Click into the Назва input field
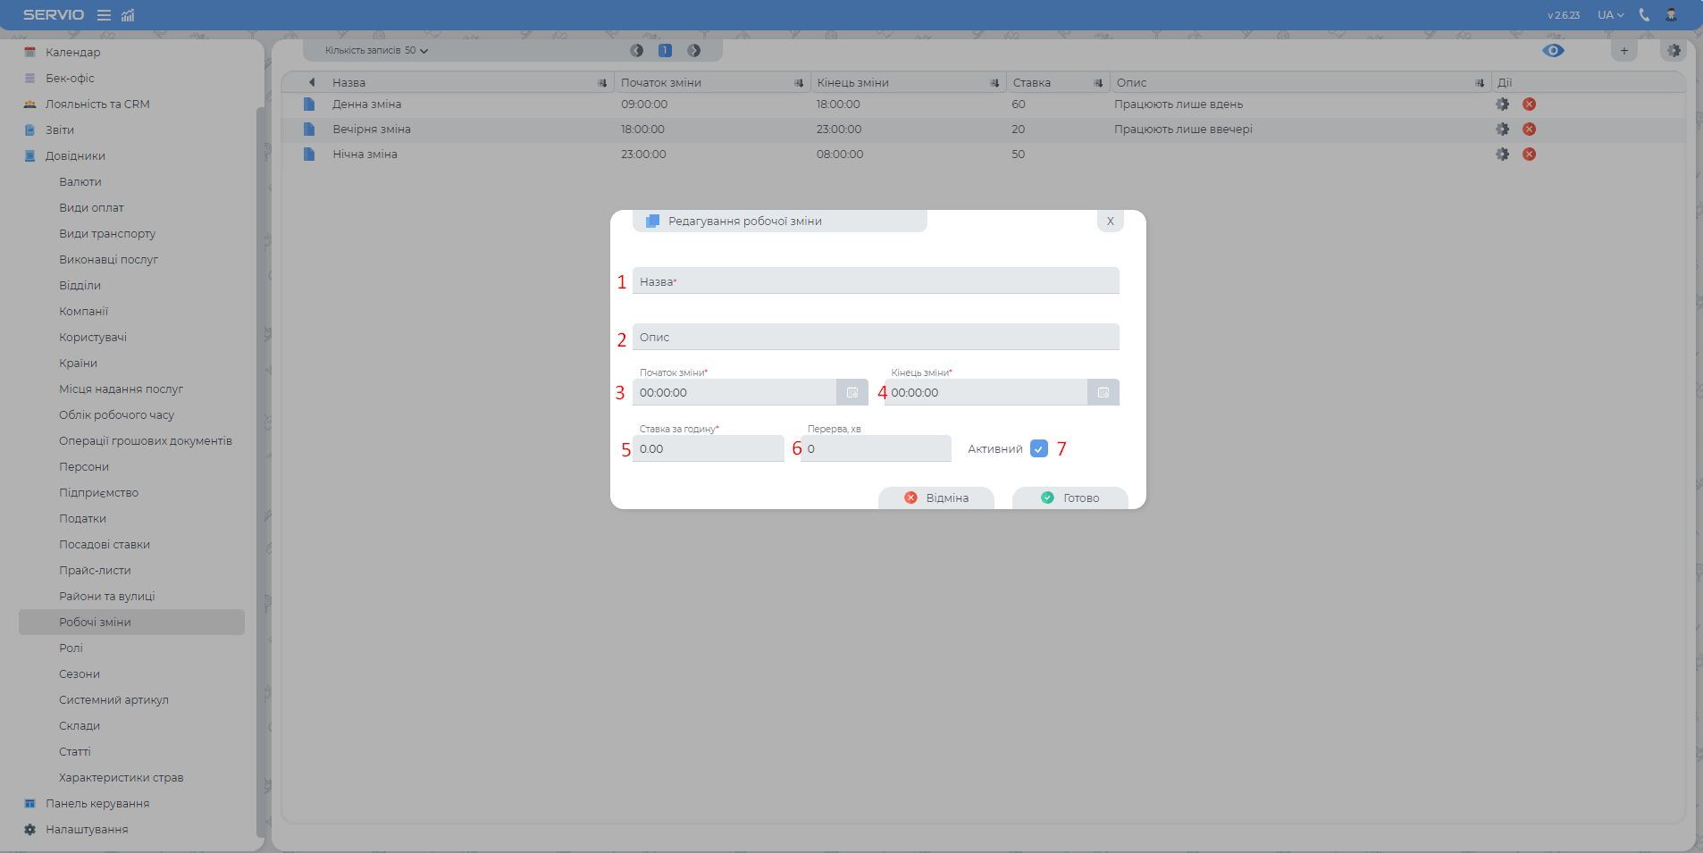Screen dimensions: 1703x853 point(876,282)
